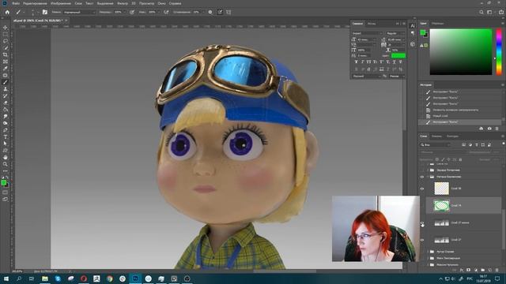Select the Zoom tool
The image size is (506, 284).
click(6, 164)
